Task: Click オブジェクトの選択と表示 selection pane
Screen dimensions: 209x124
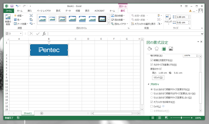Action: pyautogui.click(x=144, y=24)
